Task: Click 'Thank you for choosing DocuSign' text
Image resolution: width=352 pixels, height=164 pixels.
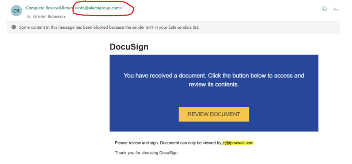Action: click(x=146, y=153)
